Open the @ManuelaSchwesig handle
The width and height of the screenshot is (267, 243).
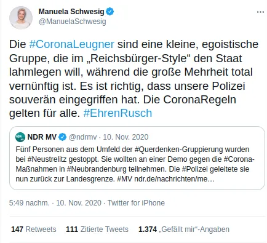(73, 22)
